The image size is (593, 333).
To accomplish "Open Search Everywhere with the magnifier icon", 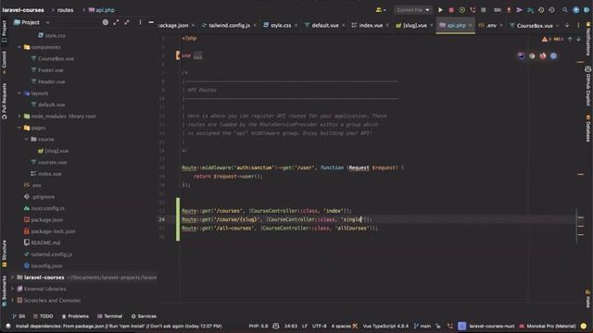I will point(565,10).
